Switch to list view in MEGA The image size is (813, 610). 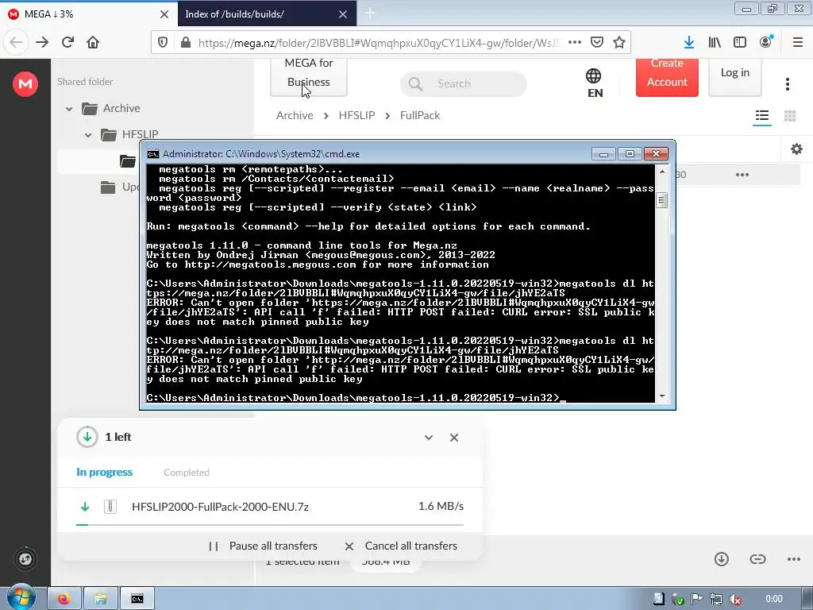click(761, 116)
